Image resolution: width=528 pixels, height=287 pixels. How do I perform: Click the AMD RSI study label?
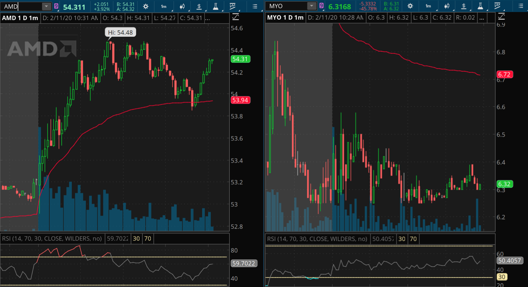(53, 238)
